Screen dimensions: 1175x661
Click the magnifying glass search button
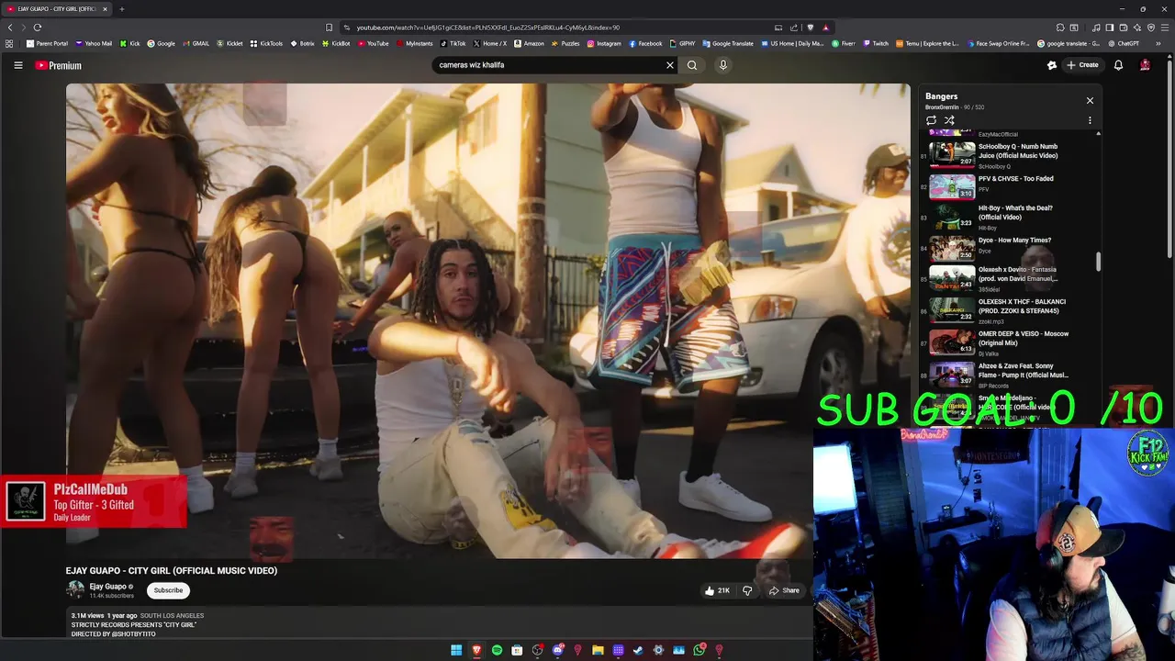692,65
